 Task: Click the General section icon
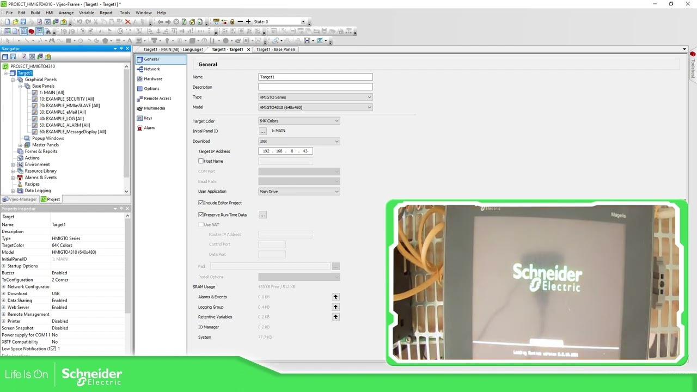click(140, 59)
